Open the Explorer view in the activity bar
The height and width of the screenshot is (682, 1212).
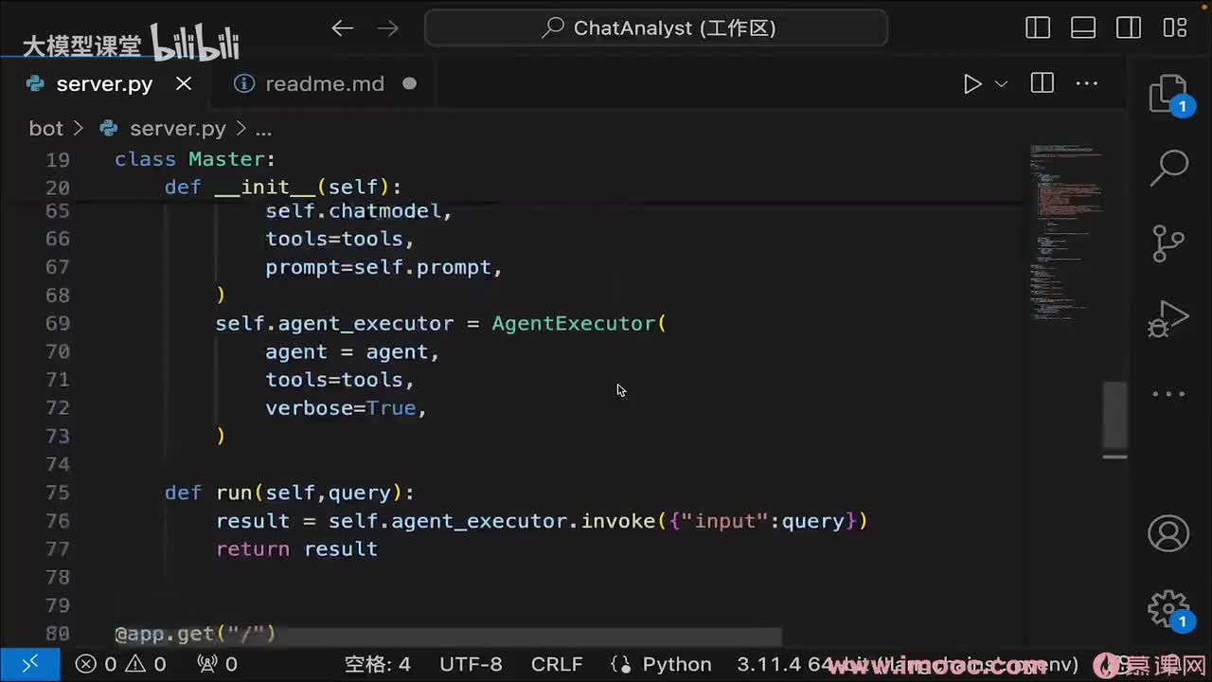[1168, 94]
